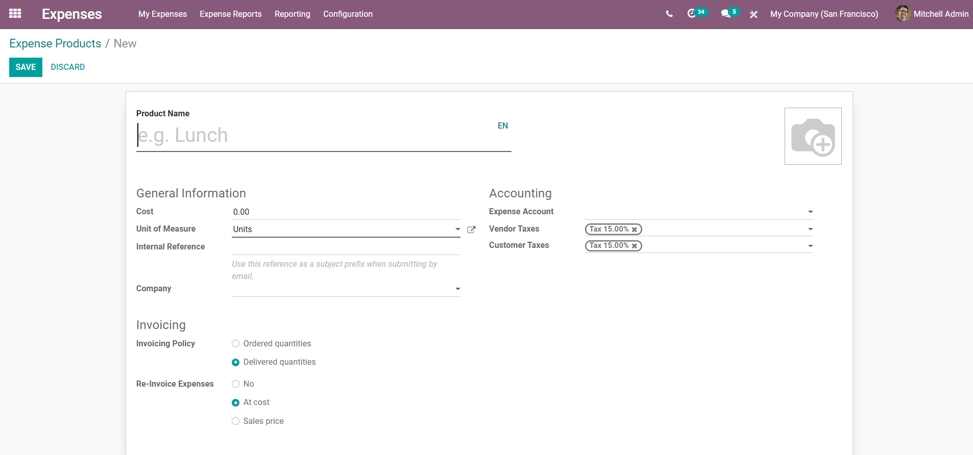Remove the Vendor Taxes Tax 15.00% tag
This screenshot has height=455, width=973.
click(x=635, y=230)
